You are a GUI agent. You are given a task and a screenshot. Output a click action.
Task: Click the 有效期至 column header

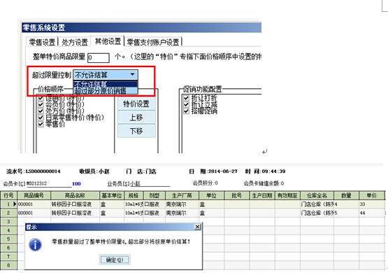(x=287, y=195)
